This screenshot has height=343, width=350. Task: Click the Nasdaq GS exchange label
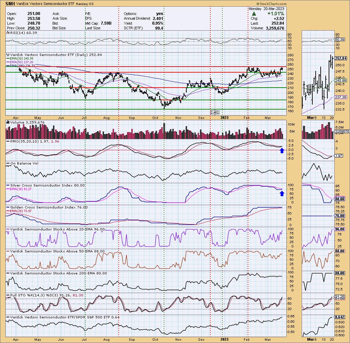(85, 4)
